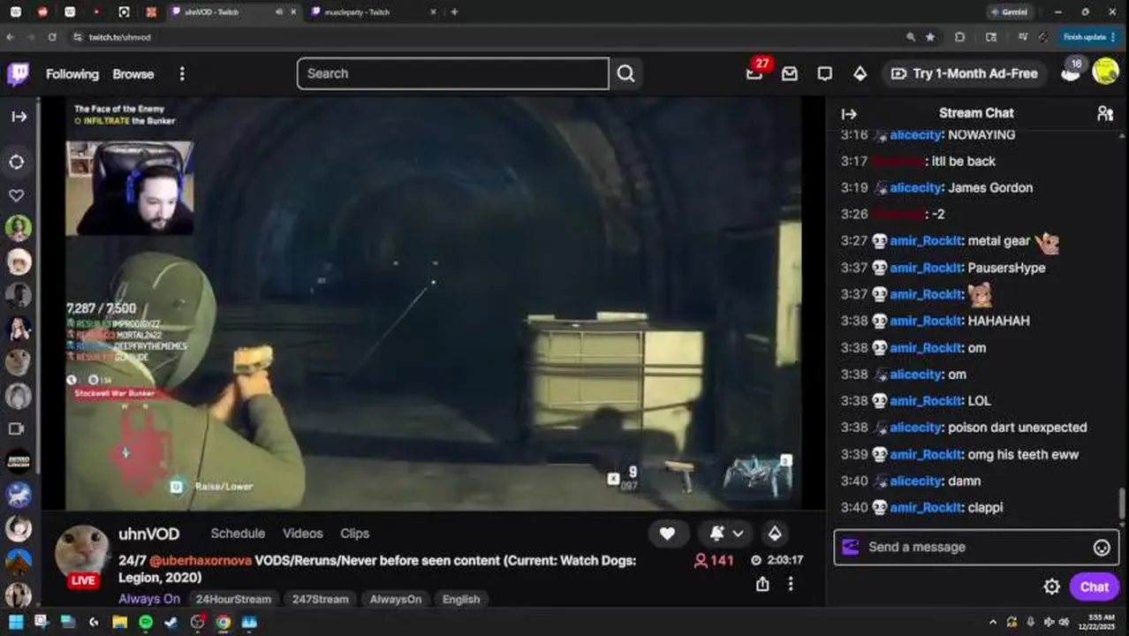Open the chat settings gear

[1051, 587]
